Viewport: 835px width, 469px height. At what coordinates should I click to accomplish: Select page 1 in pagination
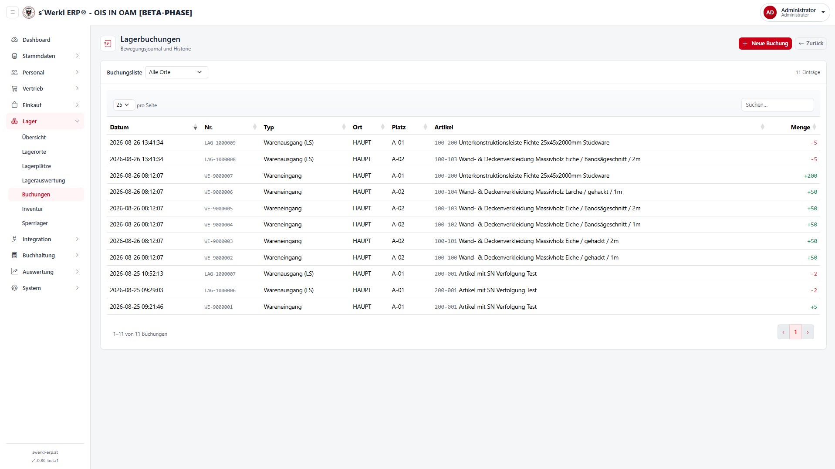point(795,332)
